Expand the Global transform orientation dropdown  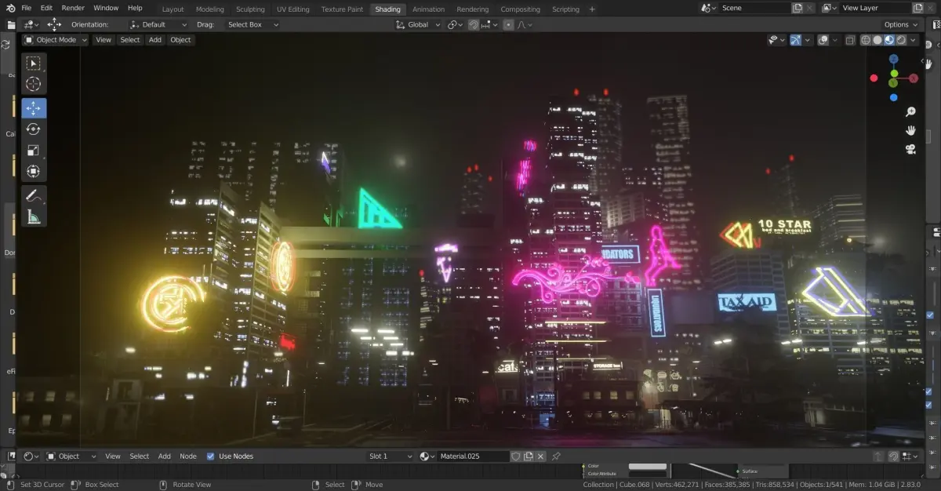(418, 24)
